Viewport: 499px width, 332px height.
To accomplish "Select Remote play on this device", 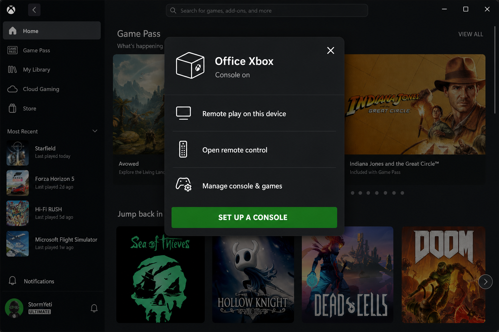I will click(x=254, y=113).
